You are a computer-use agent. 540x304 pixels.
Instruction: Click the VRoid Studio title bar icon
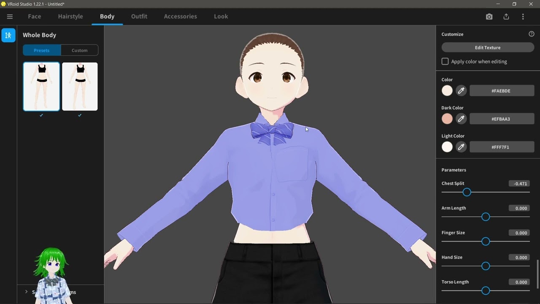tap(3, 4)
